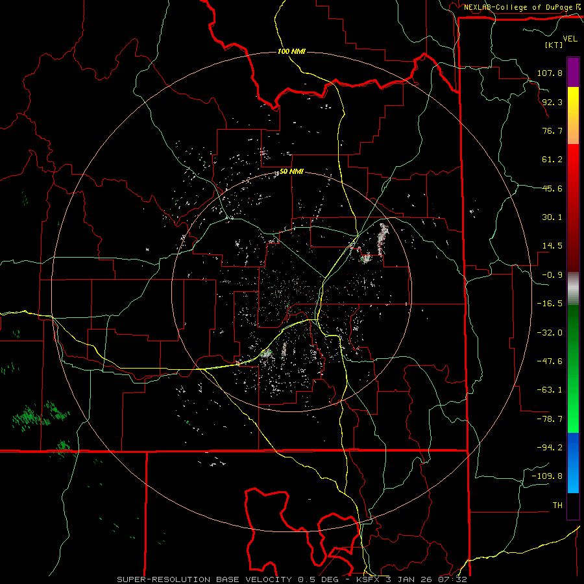Select the 45.6 legend value
584x584 pixels.
pos(552,188)
